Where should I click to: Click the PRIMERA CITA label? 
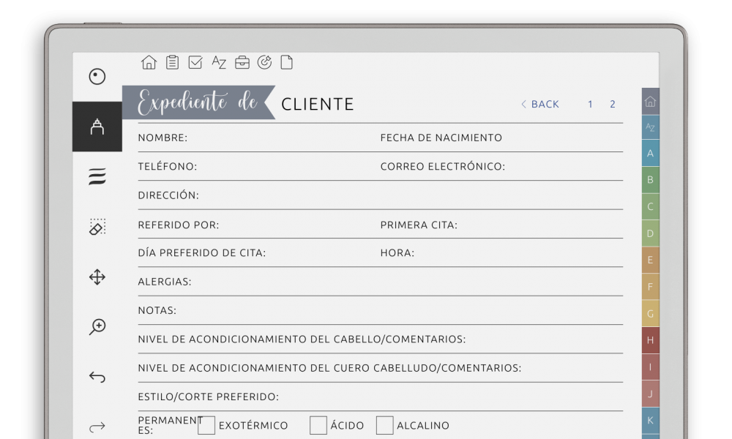pyautogui.click(x=419, y=225)
